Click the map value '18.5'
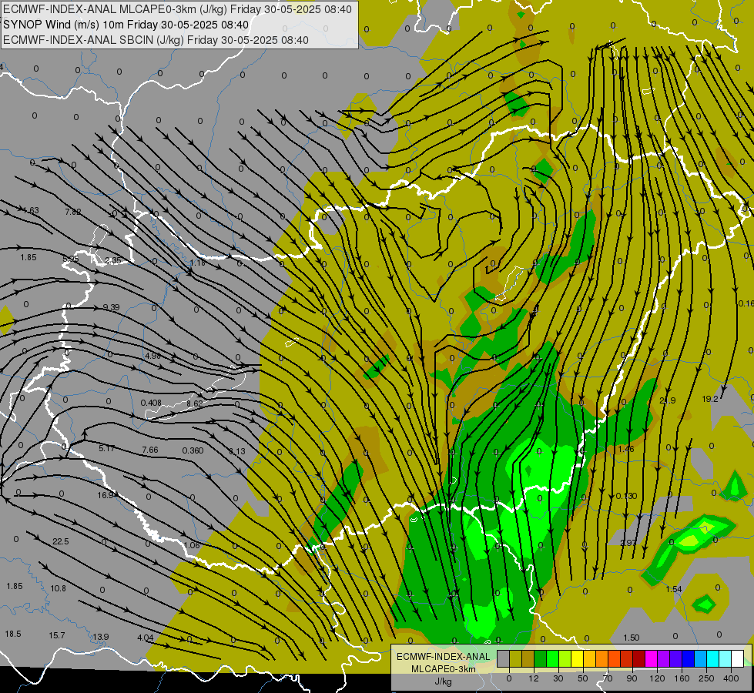The image size is (754, 693). pos(13,634)
